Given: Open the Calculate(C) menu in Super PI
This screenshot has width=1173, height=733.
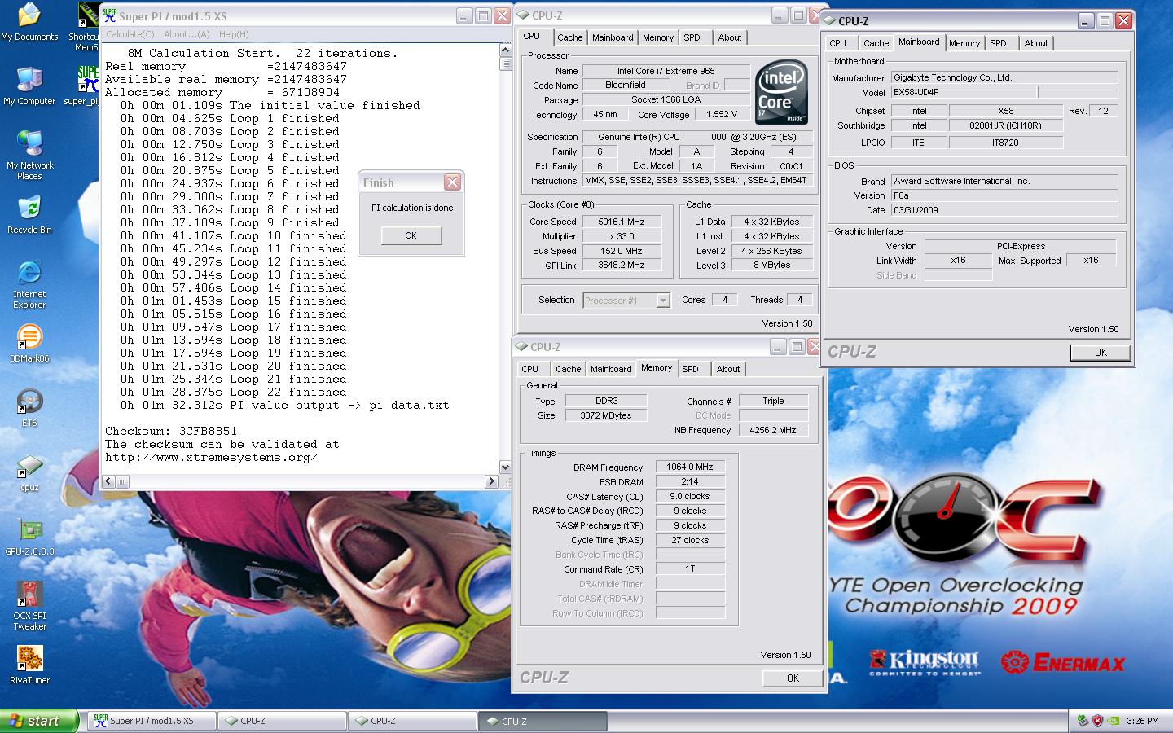Looking at the screenshot, I should (x=130, y=34).
